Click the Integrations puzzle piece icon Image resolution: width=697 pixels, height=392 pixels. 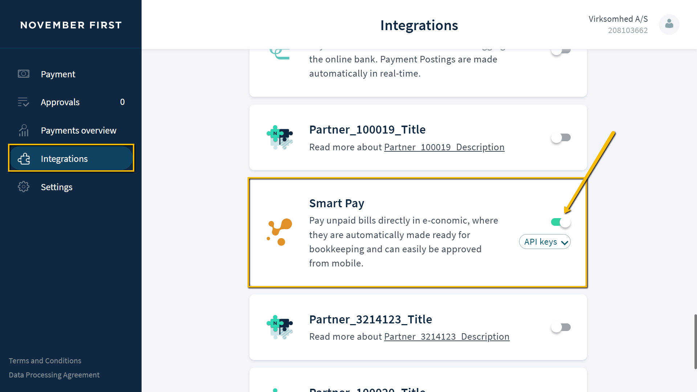pyautogui.click(x=24, y=159)
